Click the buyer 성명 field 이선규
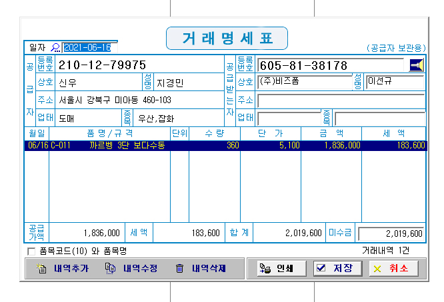444x302 pixels. click(394, 82)
